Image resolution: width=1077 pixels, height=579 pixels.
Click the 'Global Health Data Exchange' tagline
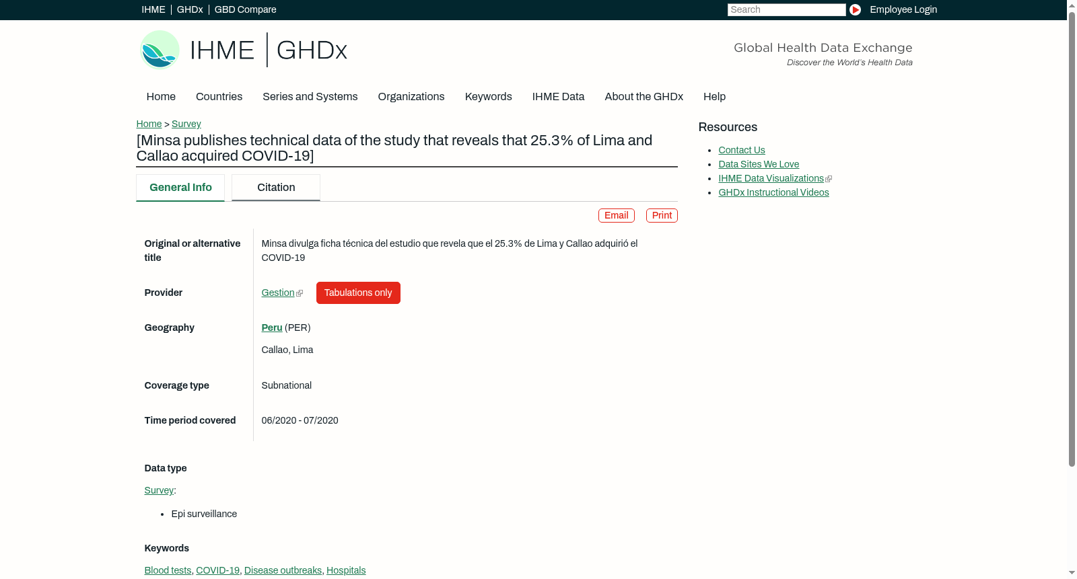(823, 48)
